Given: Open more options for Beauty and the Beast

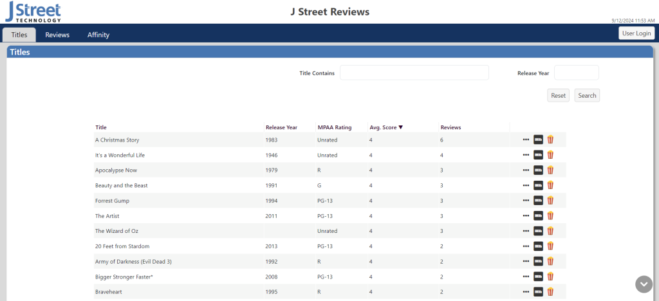Looking at the screenshot, I should [x=526, y=185].
